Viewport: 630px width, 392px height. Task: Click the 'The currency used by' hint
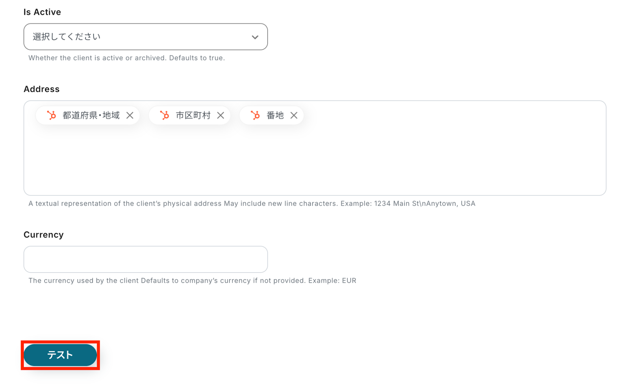tap(192, 281)
